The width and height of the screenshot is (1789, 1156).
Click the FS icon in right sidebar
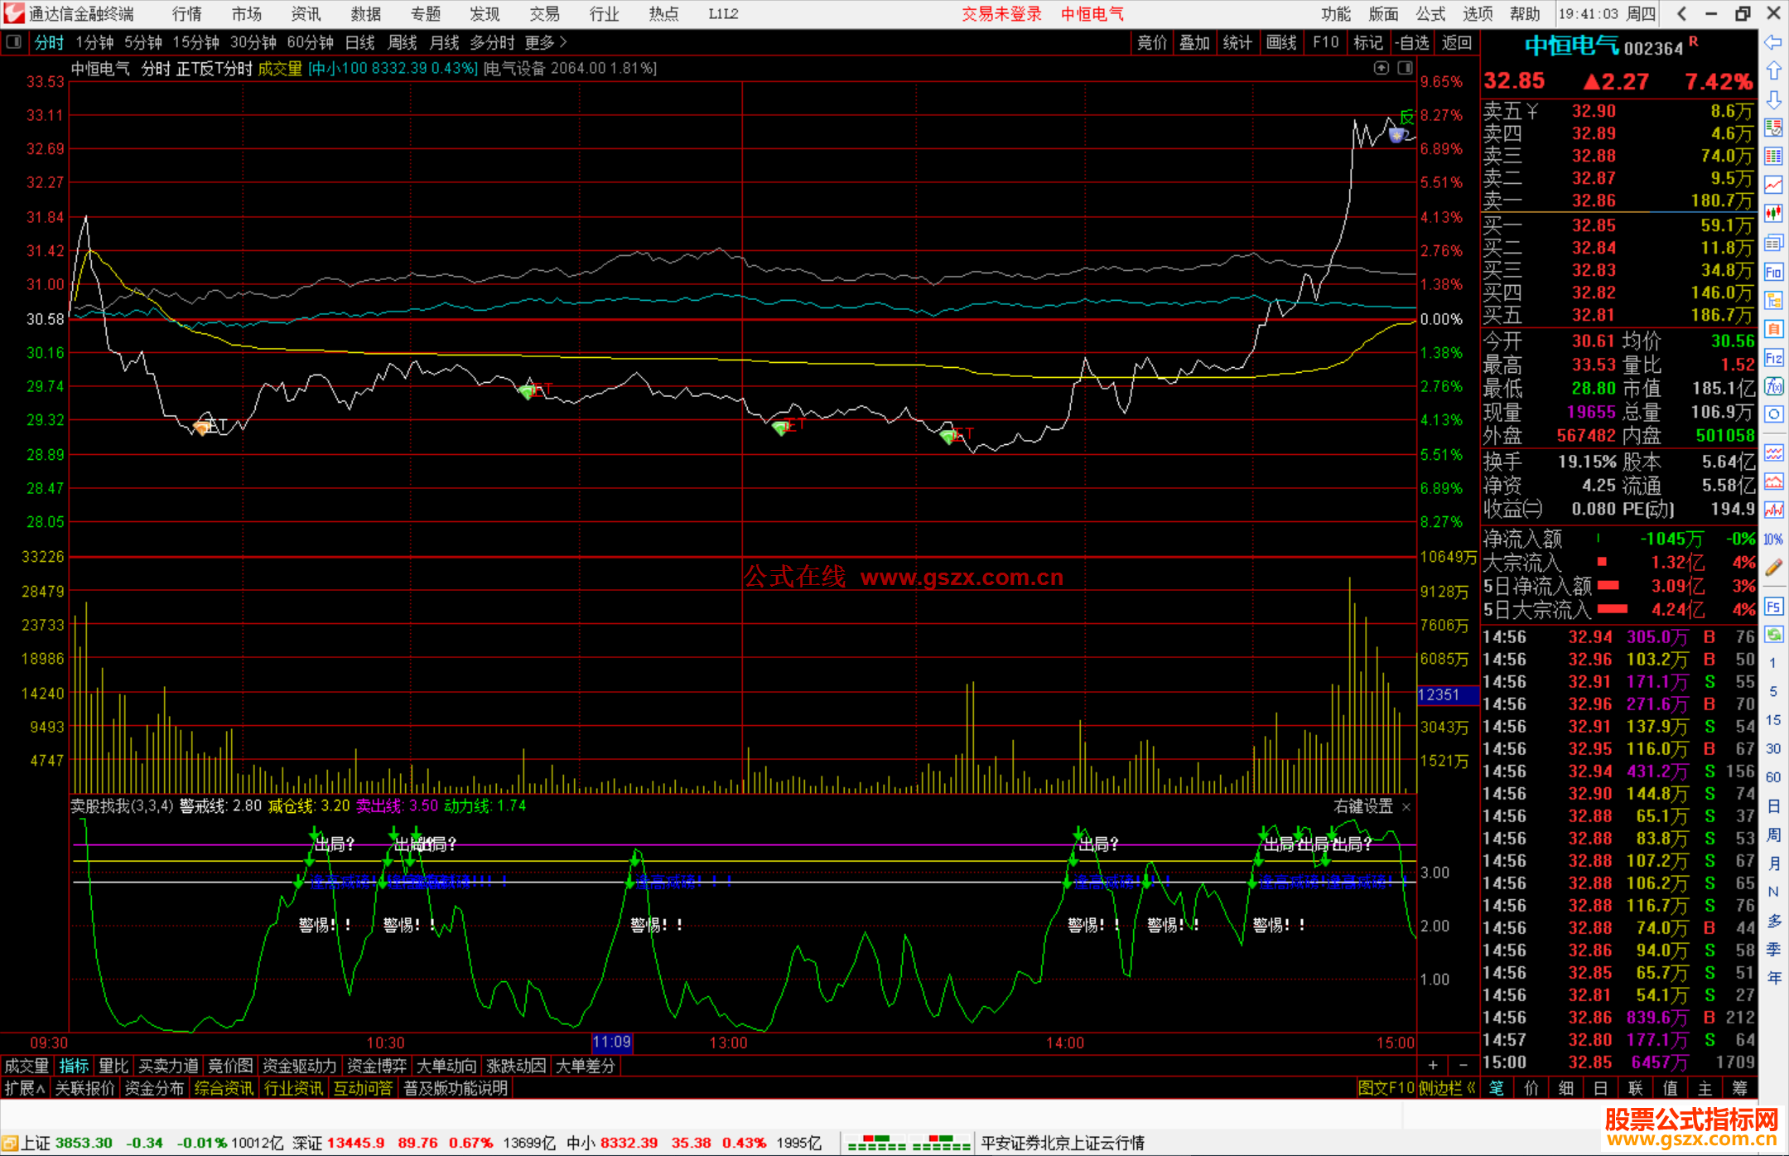coord(1773,607)
